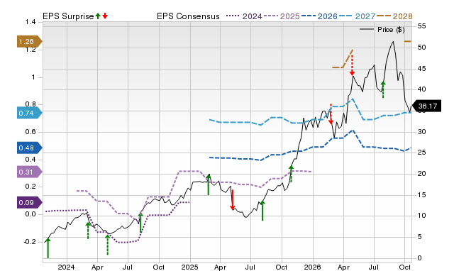Click the solid red surprise arrow near April 2025

232,200
